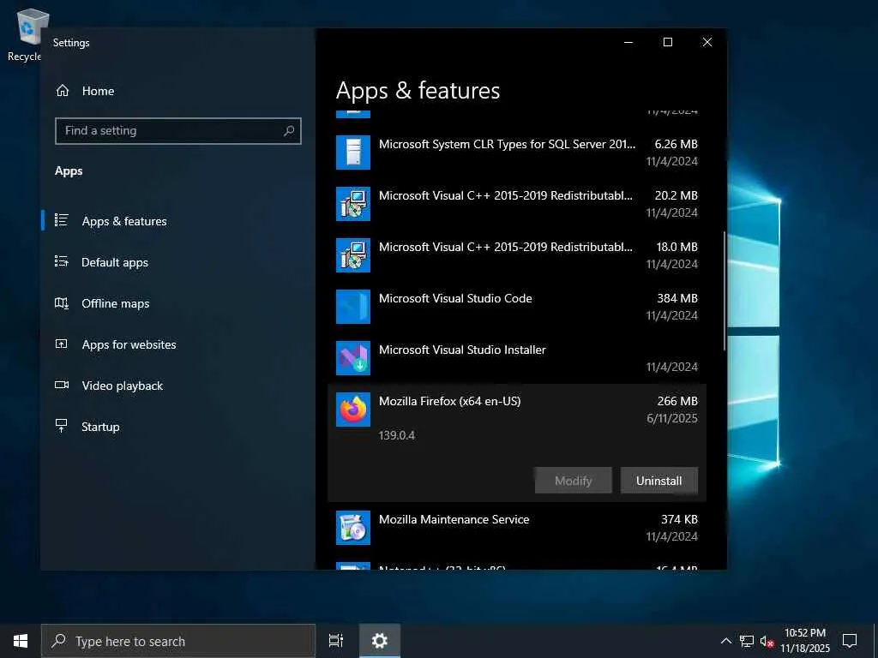Click the search magnifier in Find a setting
This screenshot has height=658, width=878.
tap(289, 130)
